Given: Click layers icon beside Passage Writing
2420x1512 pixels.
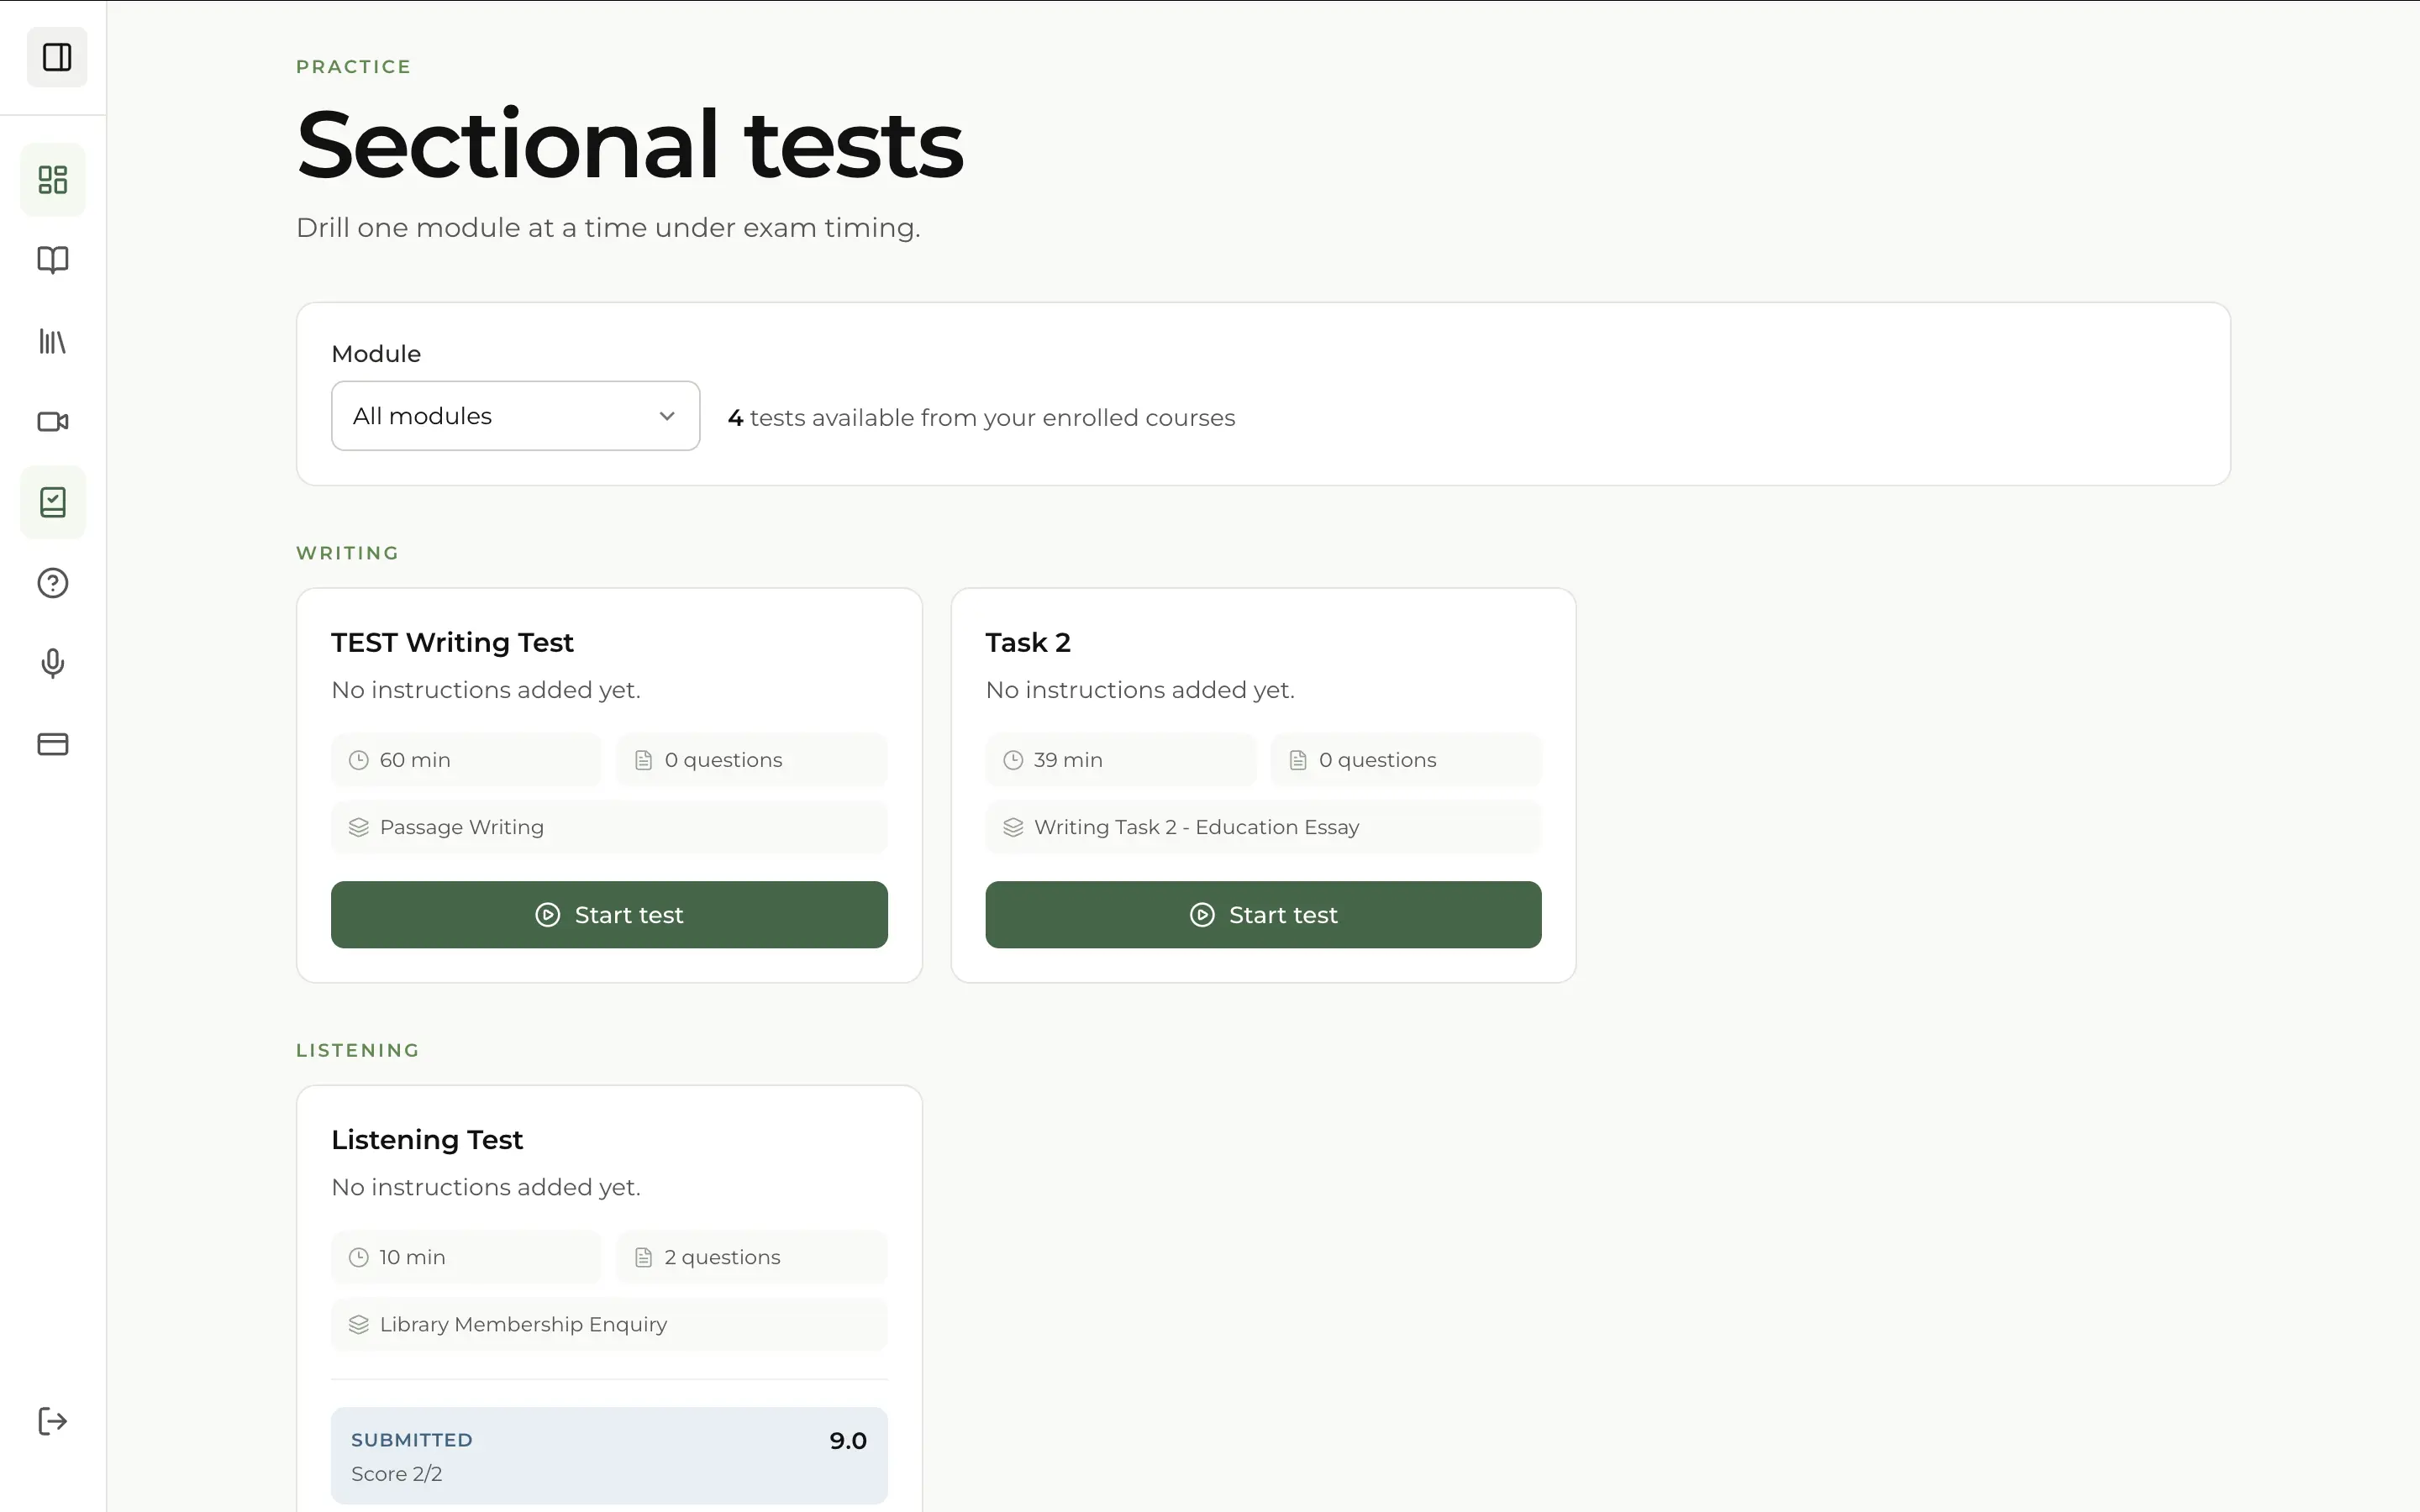Looking at the screenshot, I should (x=358, y=827).
